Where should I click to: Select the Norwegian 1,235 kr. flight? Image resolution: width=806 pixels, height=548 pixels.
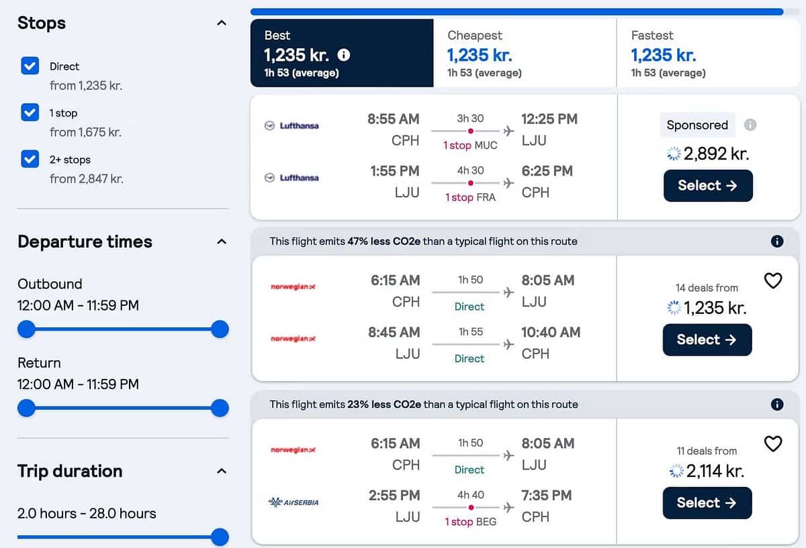click(x=707, y=339)
